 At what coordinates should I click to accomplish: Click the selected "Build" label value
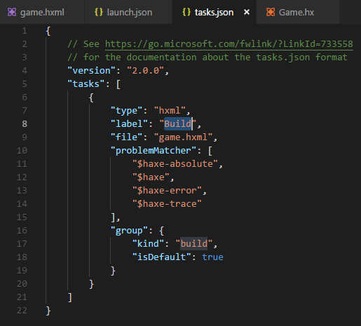coord(178,123)
